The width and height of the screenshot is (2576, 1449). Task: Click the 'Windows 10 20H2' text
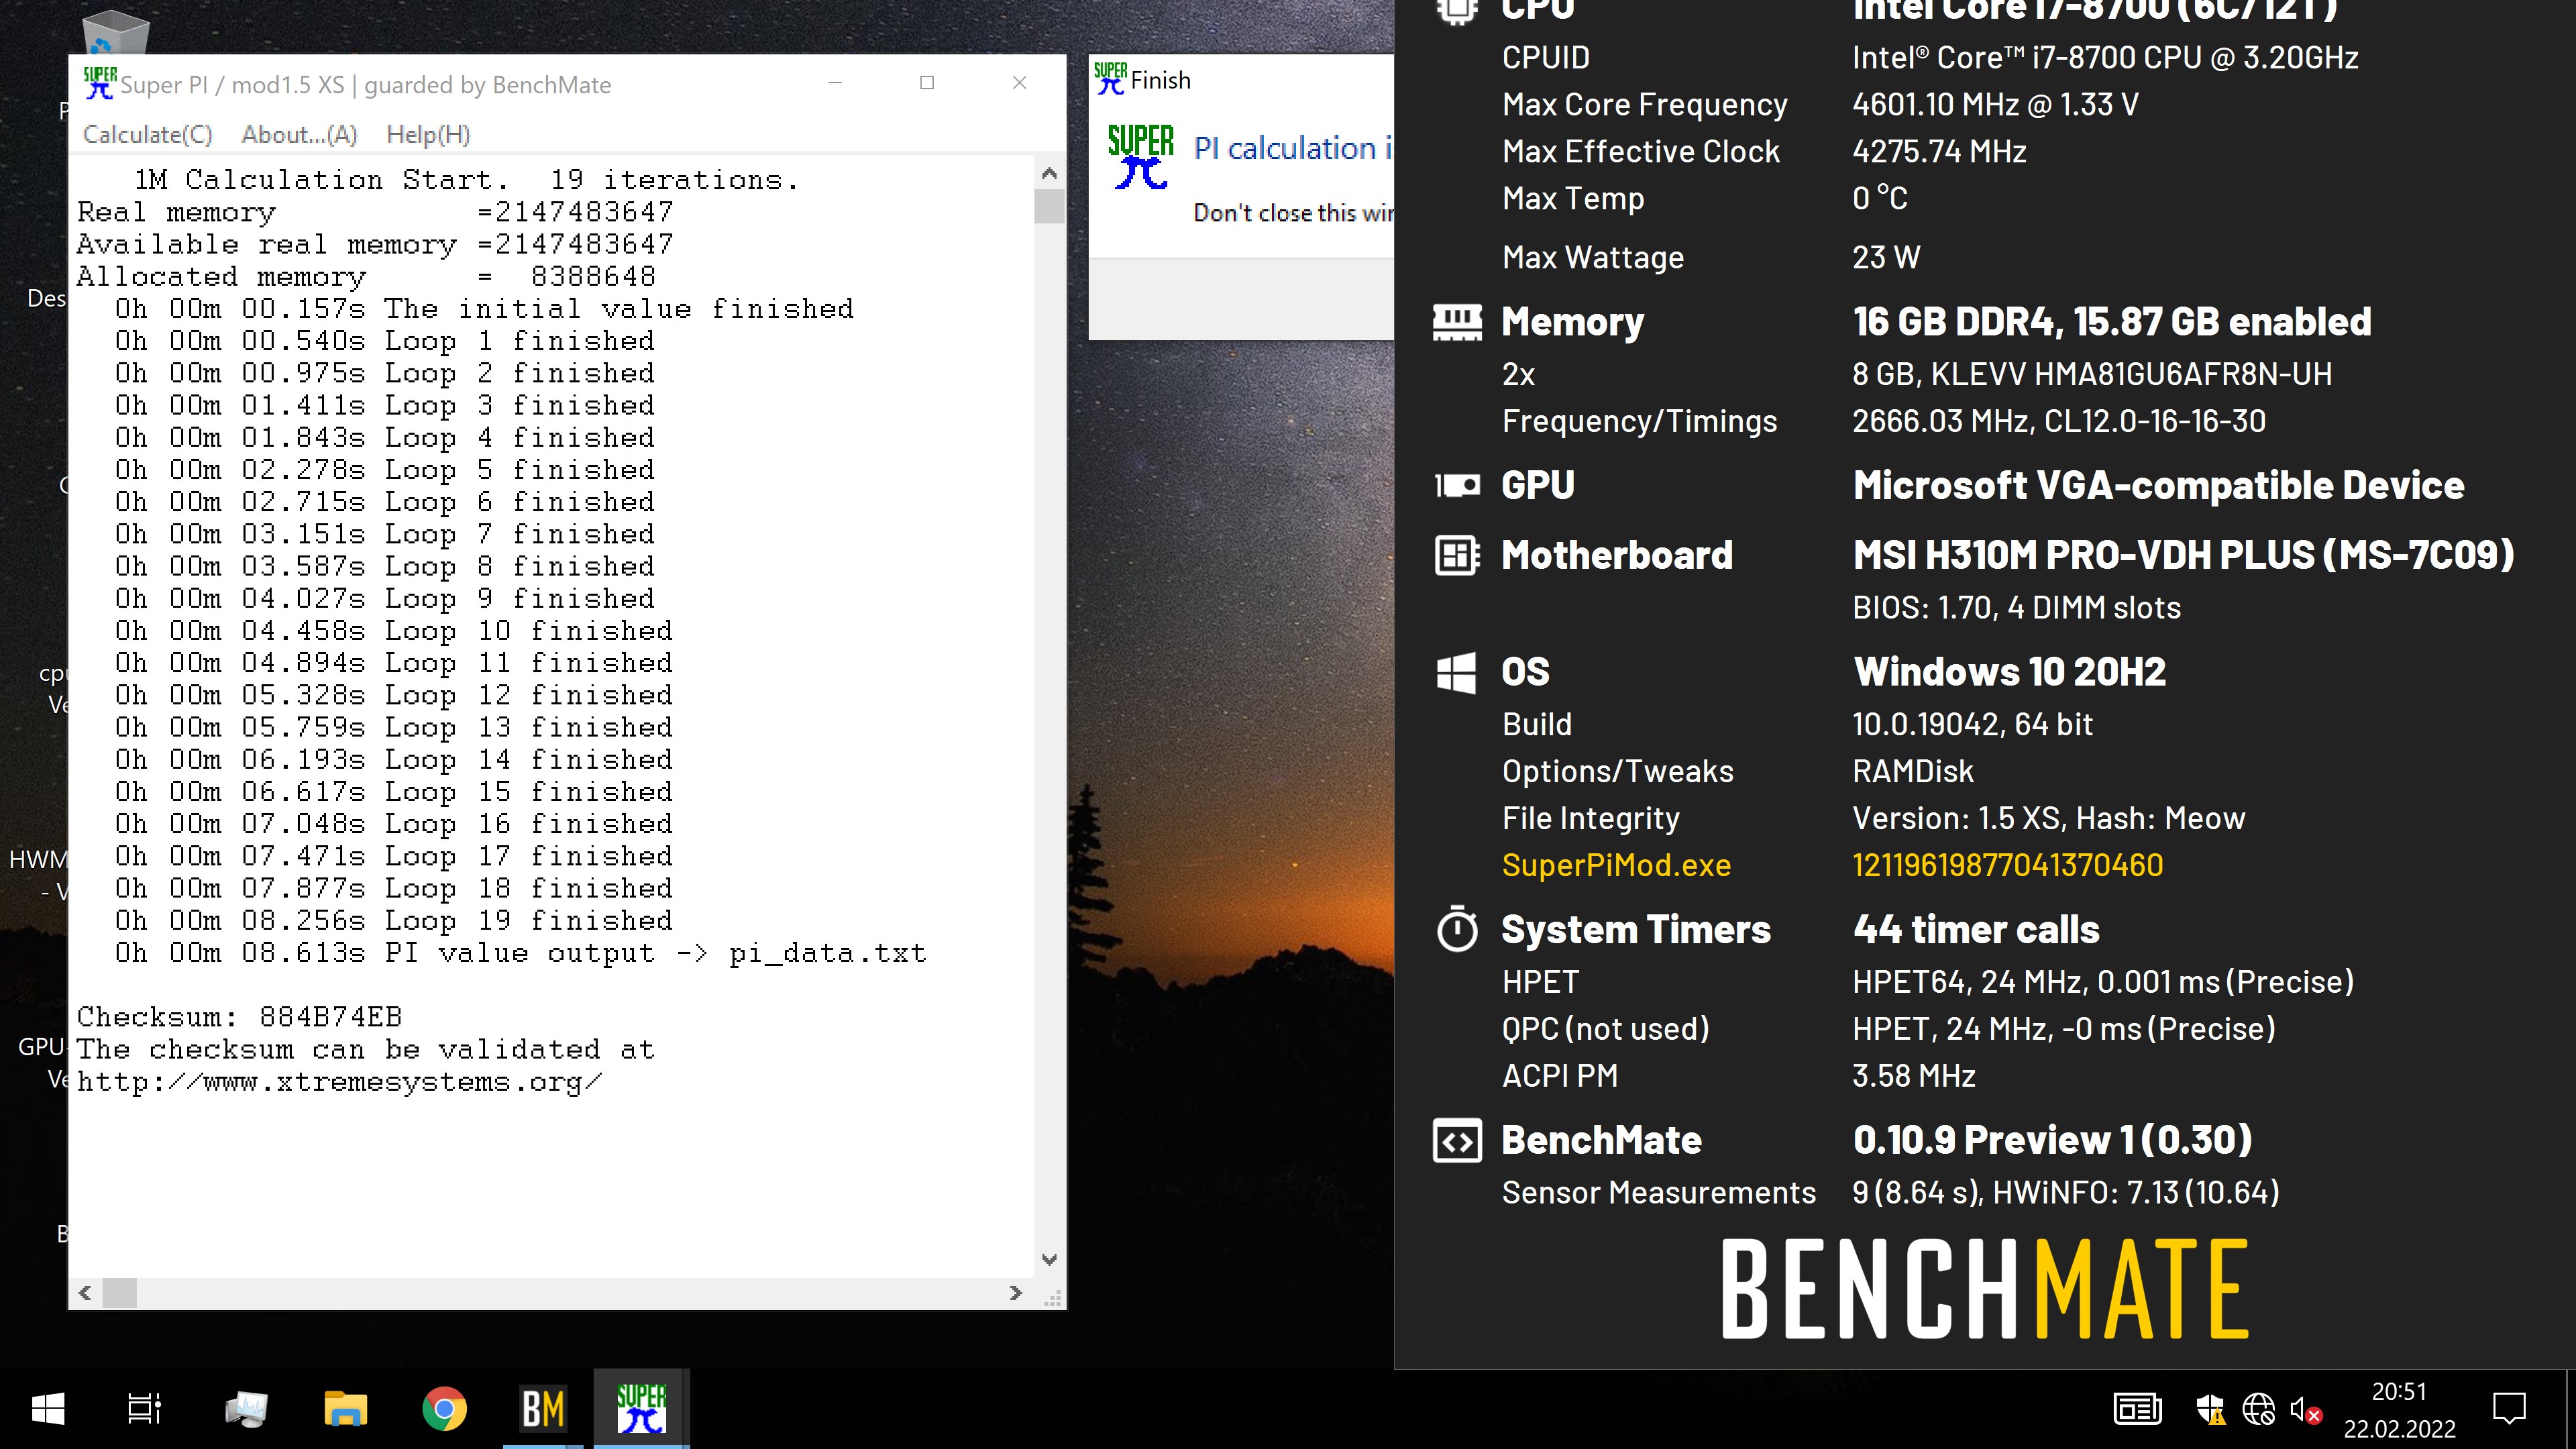click(x=2009, y=672)
